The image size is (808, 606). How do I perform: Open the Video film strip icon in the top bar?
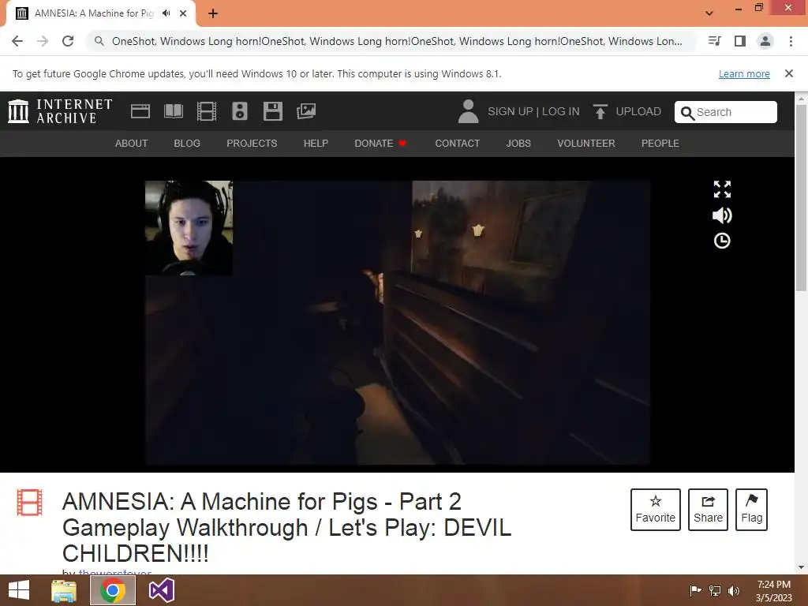tap(207, 111)
